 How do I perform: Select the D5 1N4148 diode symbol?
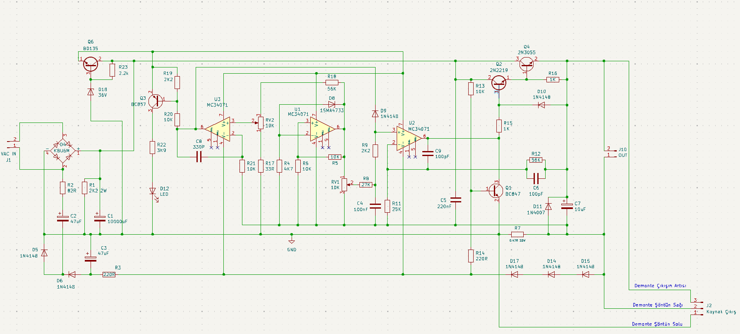pos(44,252)
